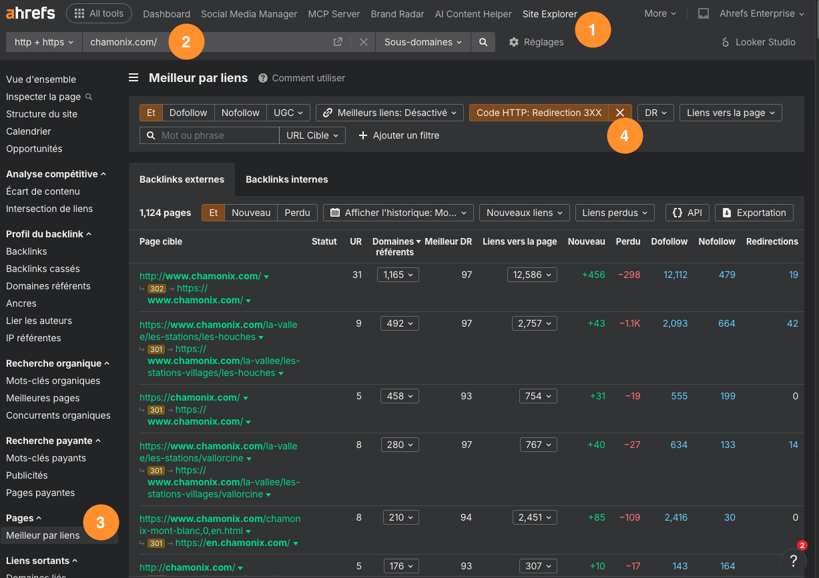Click the Exportation button
This screenshot has width=819, height=578.
click(754, 213)
